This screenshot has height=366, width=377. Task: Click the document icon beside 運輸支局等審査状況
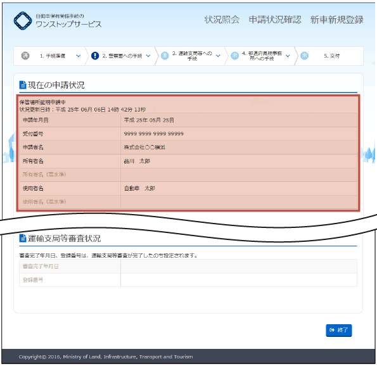(x=23, y=238)
